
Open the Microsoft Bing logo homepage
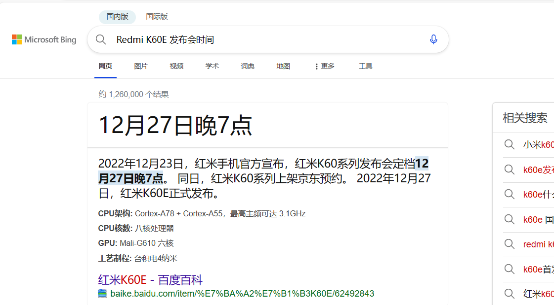point(44,39)
